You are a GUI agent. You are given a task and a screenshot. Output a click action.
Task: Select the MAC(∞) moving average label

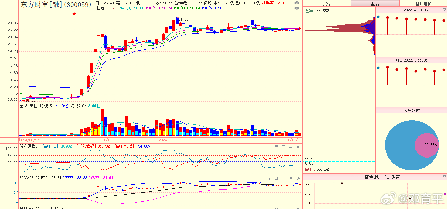pyautogui.click(x=215, y=8)
